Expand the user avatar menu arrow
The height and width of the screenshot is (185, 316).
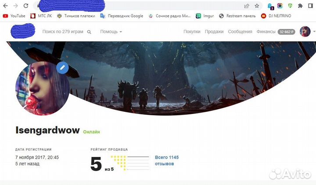coord(314,32)
